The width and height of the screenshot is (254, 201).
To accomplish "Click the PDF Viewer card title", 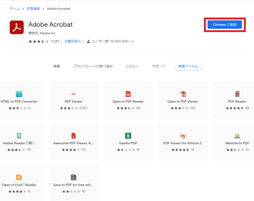I will [74, 101].
